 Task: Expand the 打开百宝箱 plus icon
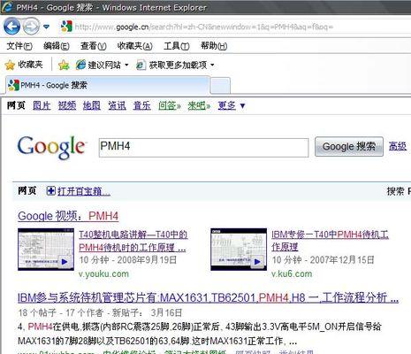50,191
